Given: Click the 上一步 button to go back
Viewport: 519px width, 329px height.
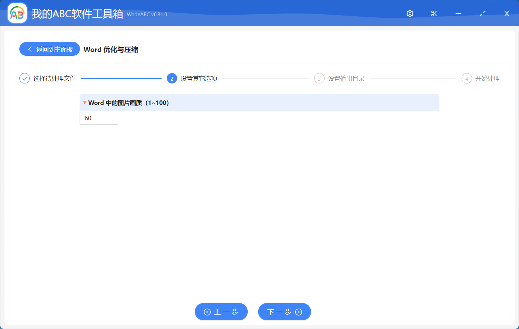Looking at the screenshot, I should point(221,312).
